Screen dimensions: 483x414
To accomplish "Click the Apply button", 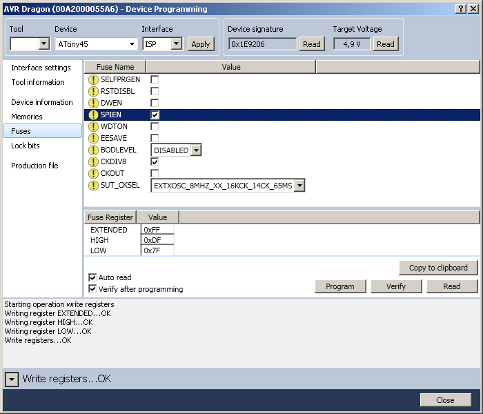I will (x=201, y=44).
